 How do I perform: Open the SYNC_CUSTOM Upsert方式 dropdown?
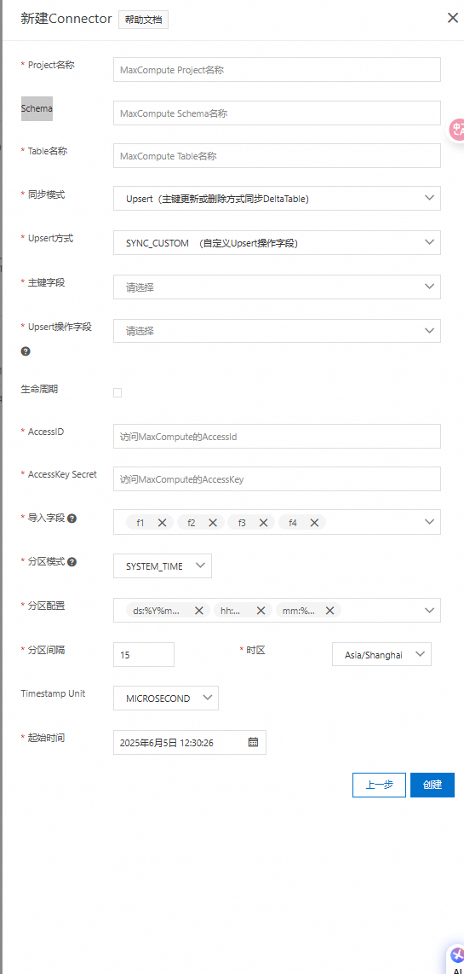(277, 242)
